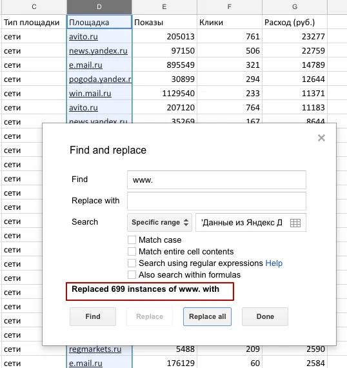
Task: Select the сети cell in avito.ru 205013 row
Action: pyautogui.click(x=34, y=36)
